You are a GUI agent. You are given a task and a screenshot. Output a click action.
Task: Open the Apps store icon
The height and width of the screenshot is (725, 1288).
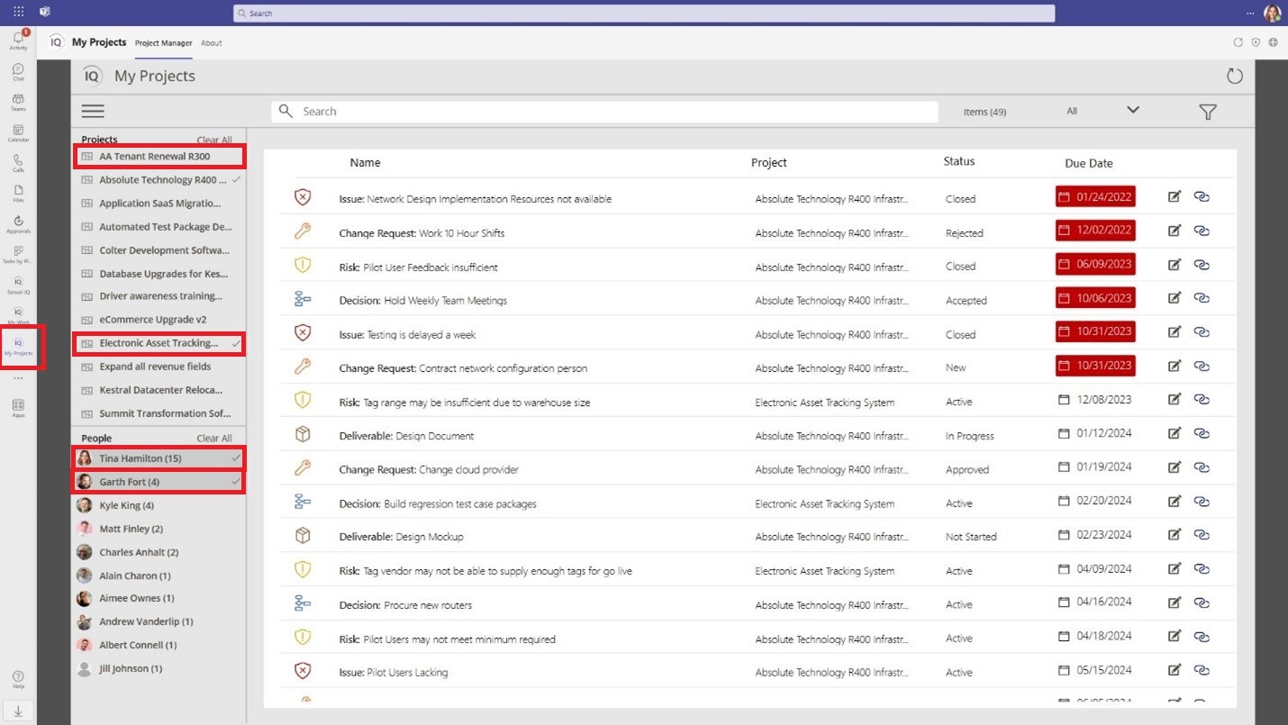pos(18,408)
